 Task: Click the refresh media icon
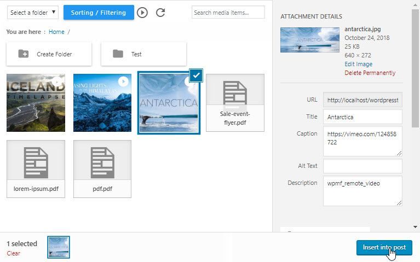coord(160,12)
